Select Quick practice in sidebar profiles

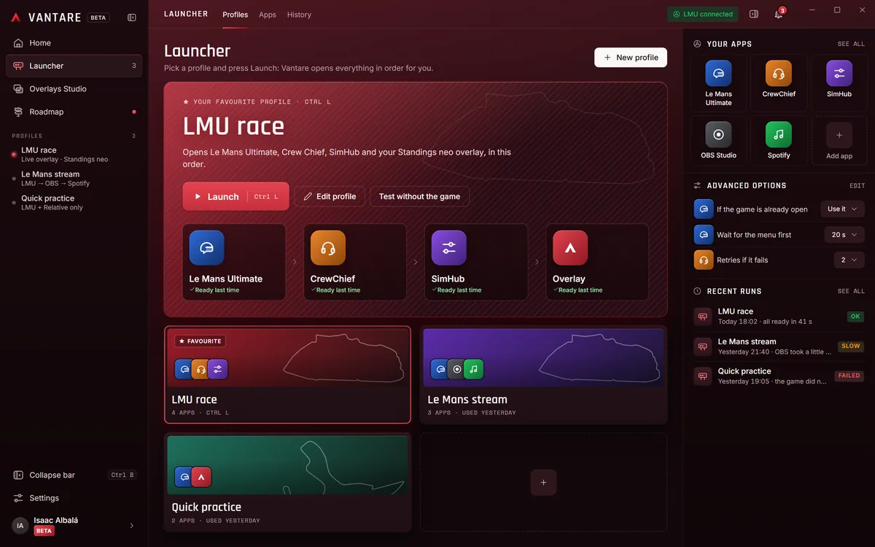point(74,202)
